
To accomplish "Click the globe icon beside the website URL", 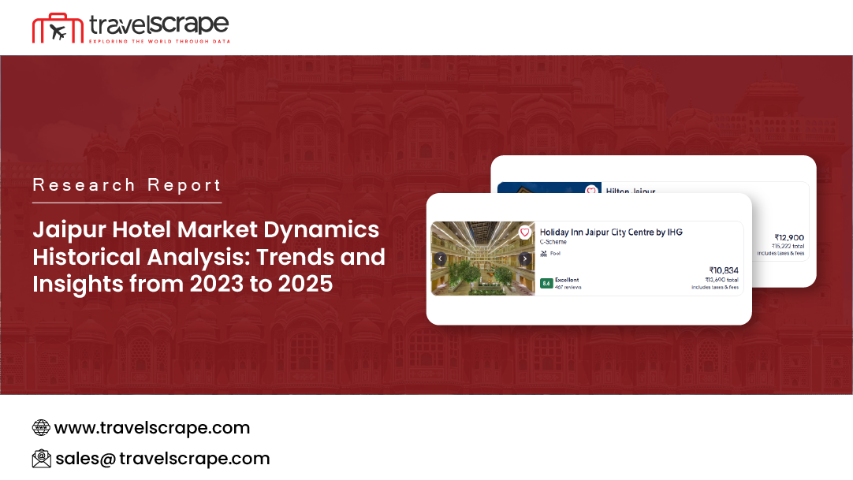I will [40, 427].
